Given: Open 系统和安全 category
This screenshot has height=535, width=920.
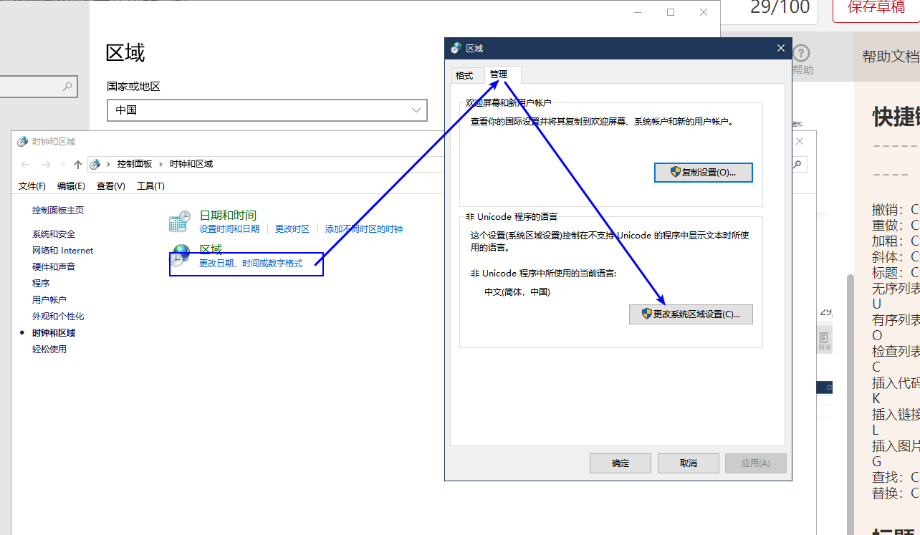Looking at the screenshot, I should [54, 234].
